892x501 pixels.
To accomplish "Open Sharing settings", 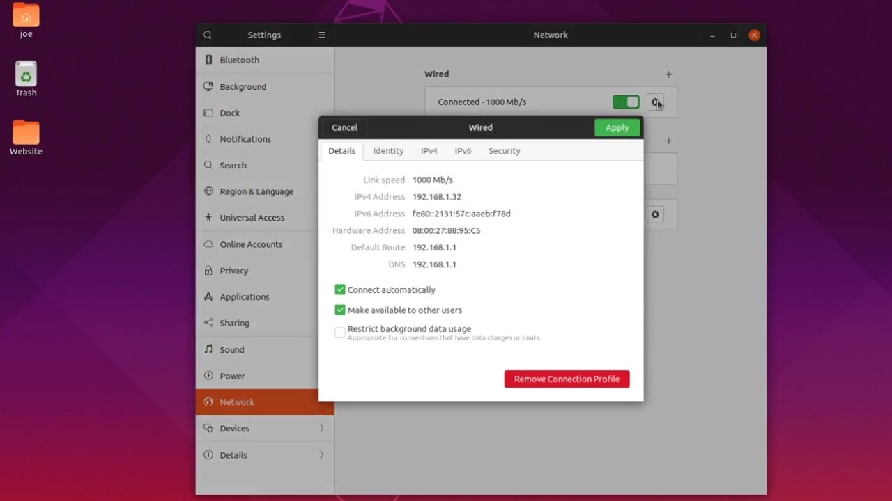I will [265, 323].
